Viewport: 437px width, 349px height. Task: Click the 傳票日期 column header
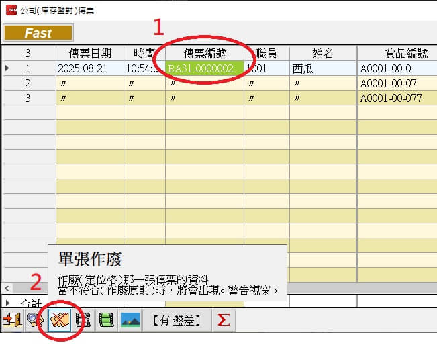pyautogui.click(x=89, y=54)
